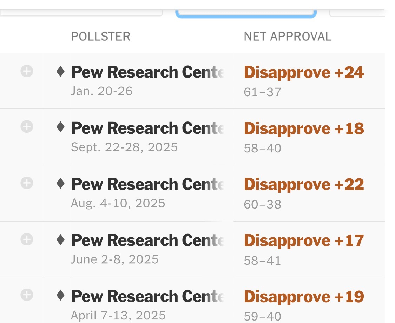Click plus icon beside April 7-13 poll
The image size is (395, 323).
27,295
